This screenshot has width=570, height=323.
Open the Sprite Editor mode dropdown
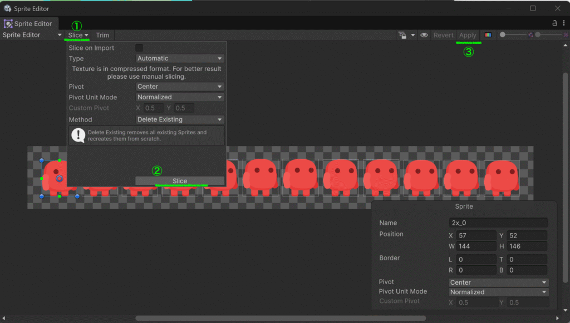click(32, 35)
